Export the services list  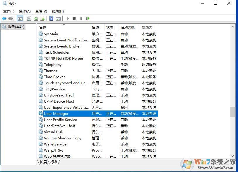click(x=42, y=18)
